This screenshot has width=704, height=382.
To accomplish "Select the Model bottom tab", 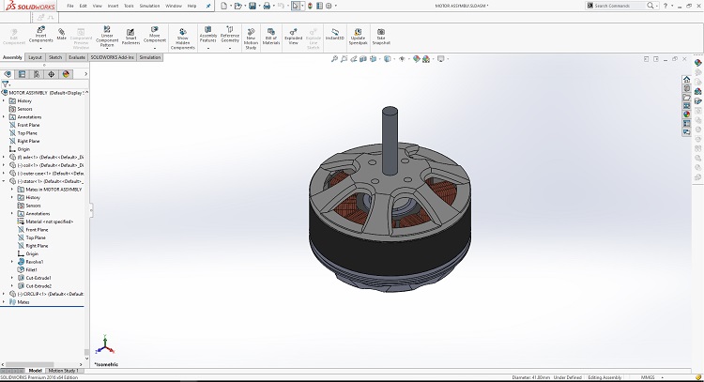I will pos(35,371).
